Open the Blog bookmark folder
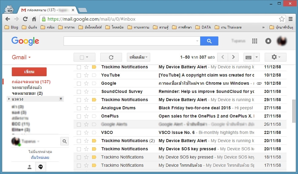 (12, 27)
